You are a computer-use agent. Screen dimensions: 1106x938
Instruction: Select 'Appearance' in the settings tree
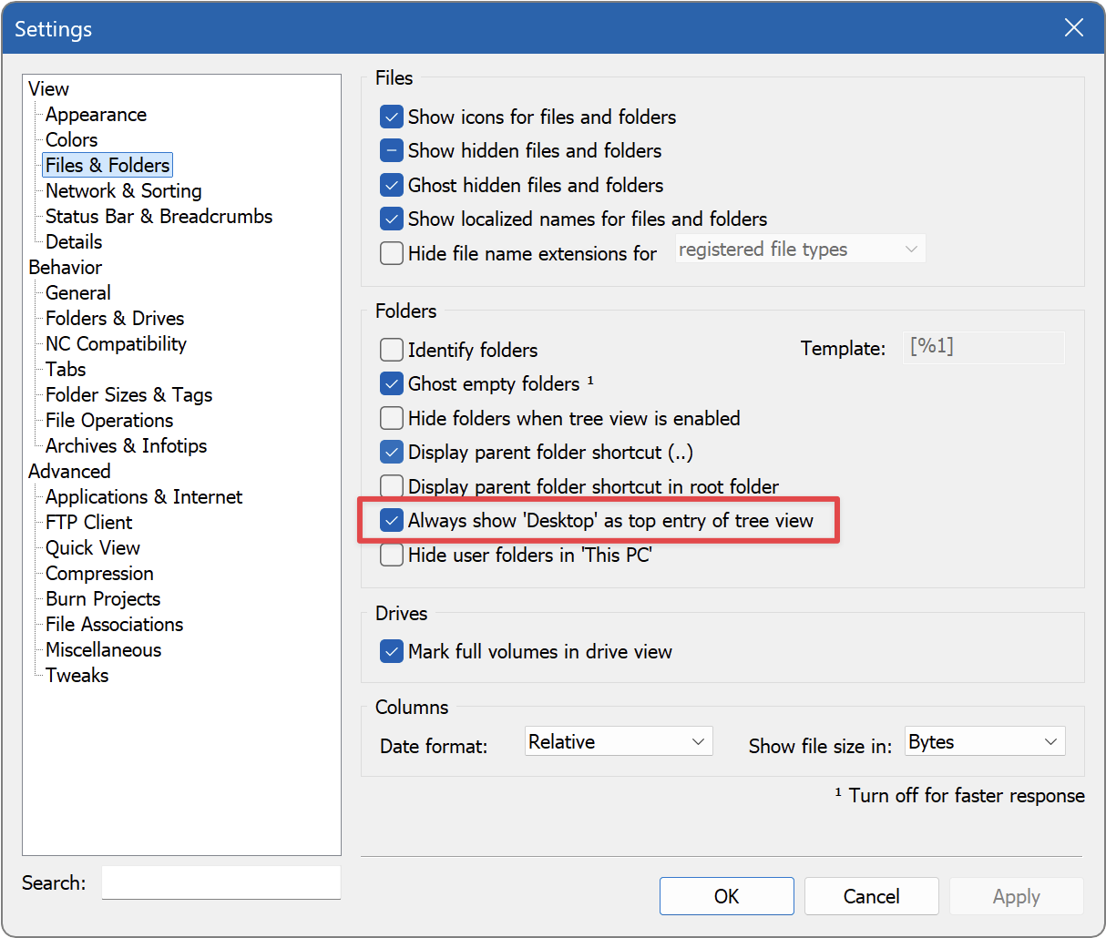(96, 115)
